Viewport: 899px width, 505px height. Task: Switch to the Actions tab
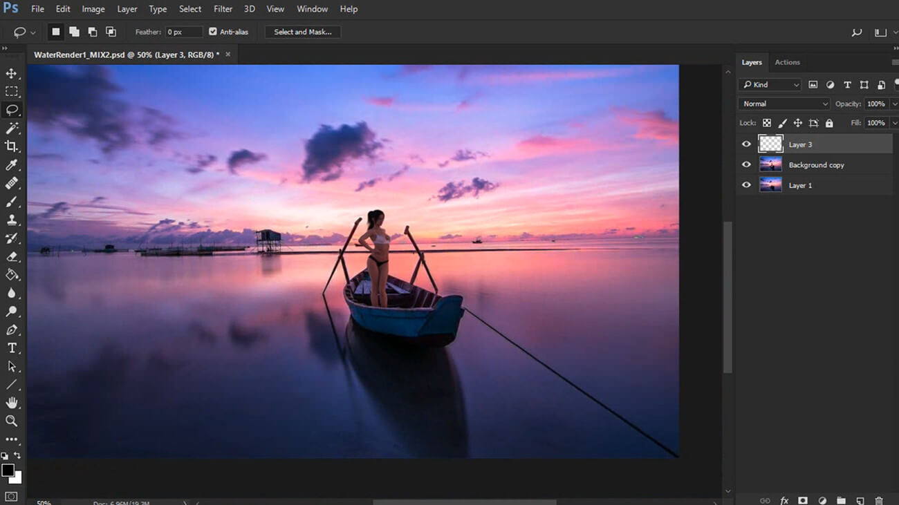click(787, 62)
